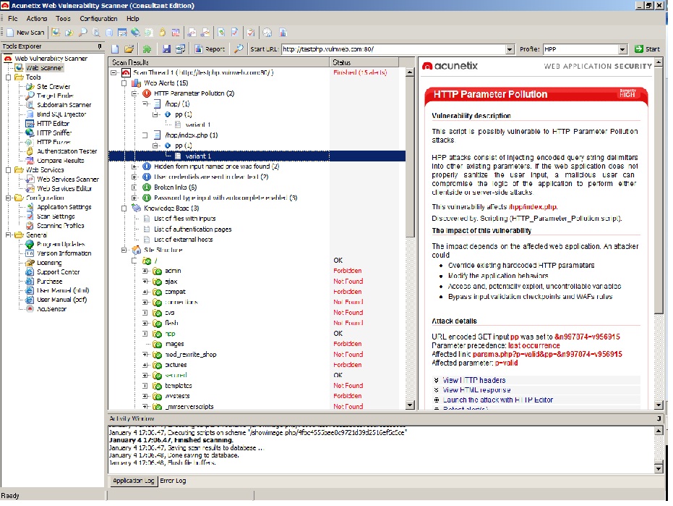Open Web Services Scanner toolbar icon

[192, 33]
